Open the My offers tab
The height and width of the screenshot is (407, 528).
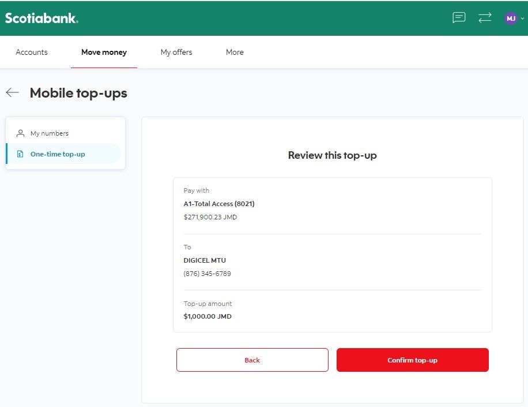tap(176, 53)
